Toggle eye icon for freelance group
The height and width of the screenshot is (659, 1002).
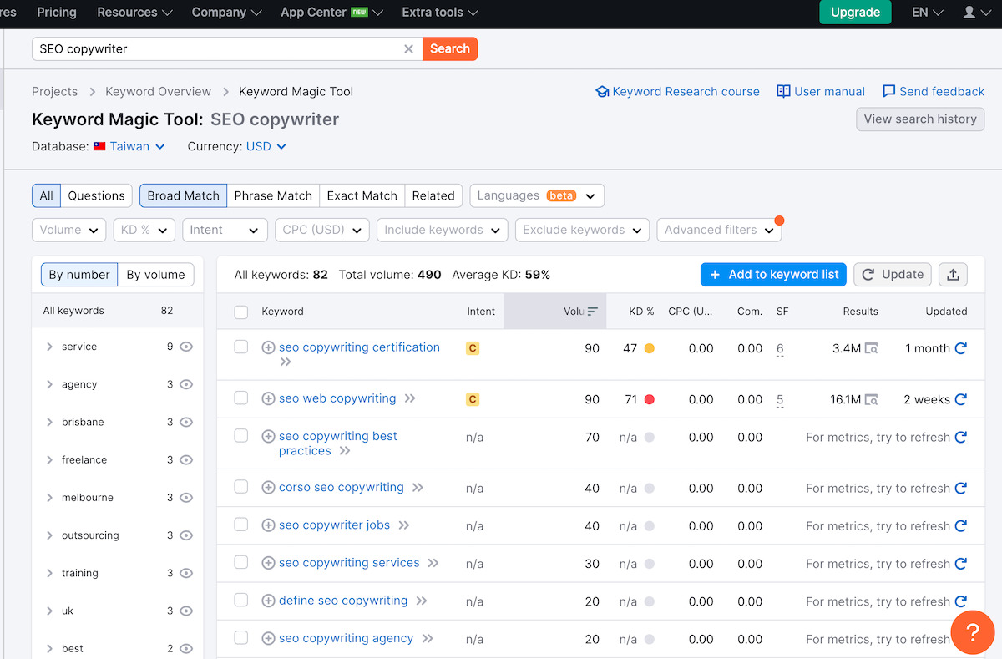(x=186, y=459)
